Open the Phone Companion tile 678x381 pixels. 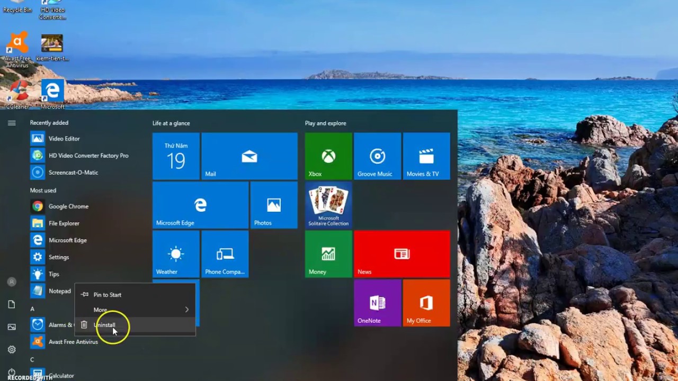click(225, 254)
